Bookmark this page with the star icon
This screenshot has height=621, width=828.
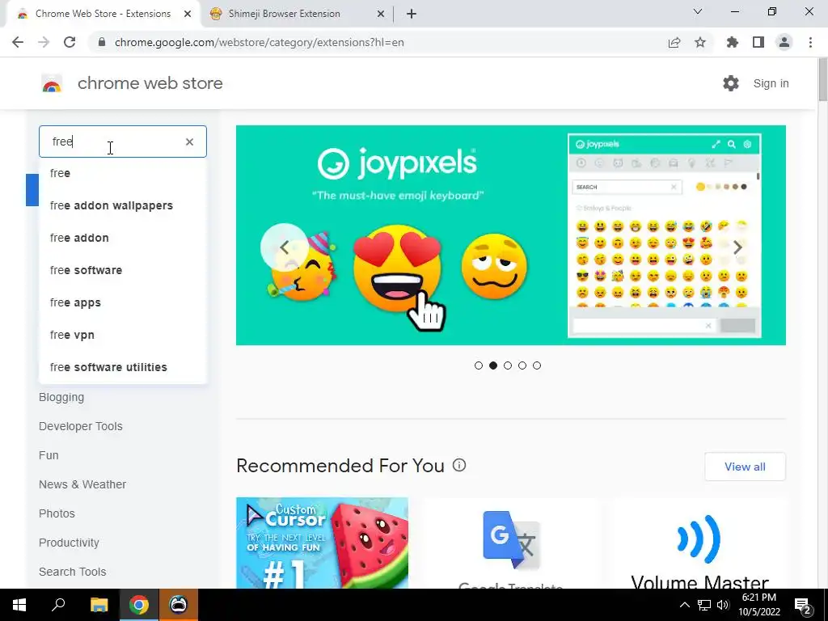pos(700,42)
